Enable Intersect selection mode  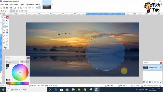coord(20,11)
